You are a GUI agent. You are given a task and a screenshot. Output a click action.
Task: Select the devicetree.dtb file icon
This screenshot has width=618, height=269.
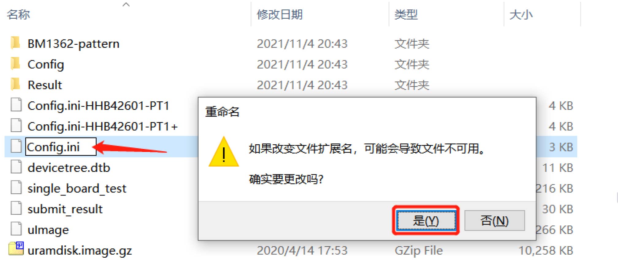click(16, 167)
